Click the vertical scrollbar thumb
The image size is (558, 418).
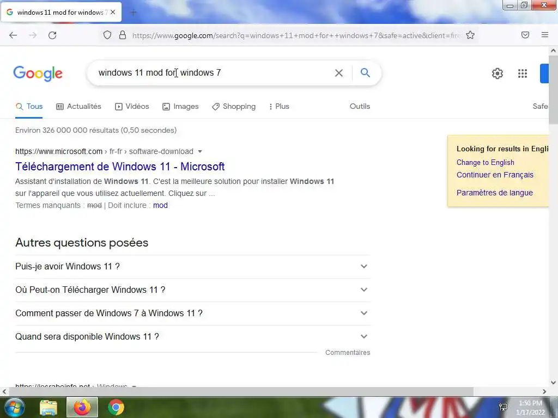click(x=553, y=90)
